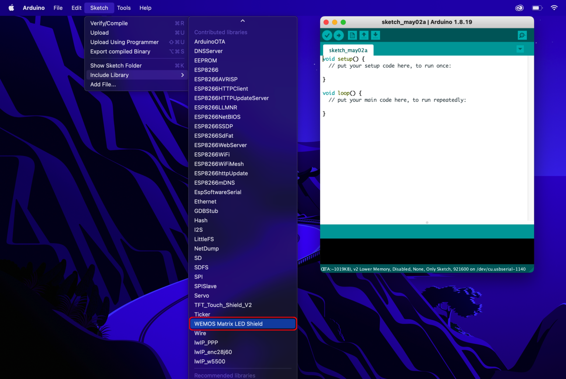Click the New sketch toolbar icon

click(352, 35)
